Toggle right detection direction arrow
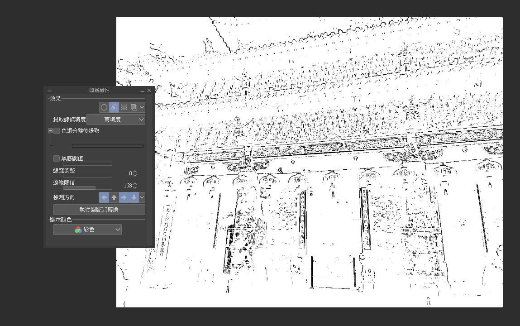 click(x=124, y=197)
